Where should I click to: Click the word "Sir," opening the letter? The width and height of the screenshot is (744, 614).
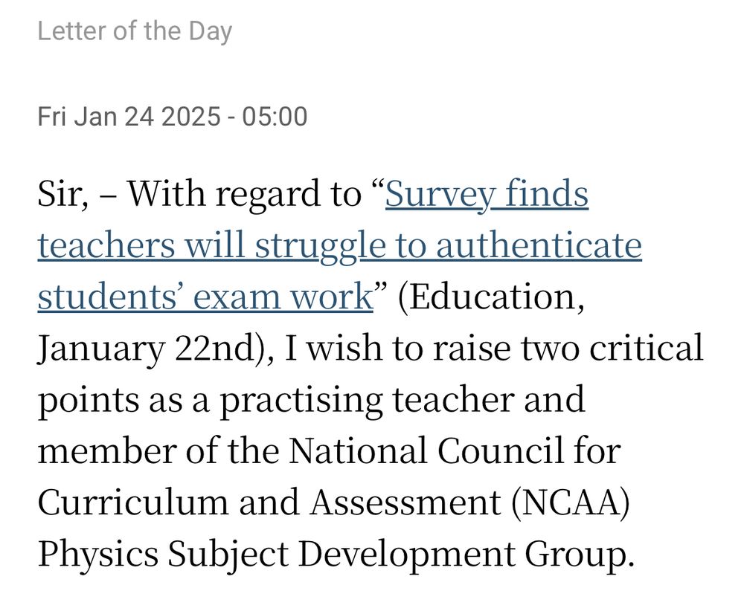pos(63,195)
